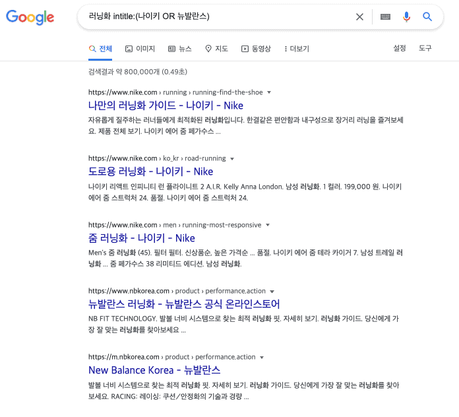Image resolution: width=459 pixels, height=417 pixels.
Task: Expand arrow next to running-most-responsive URL
Action: click(268, 225)
